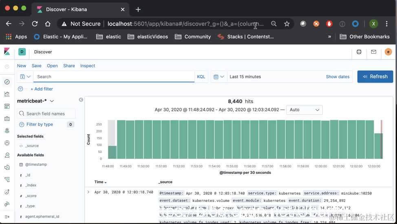Screen dimensions: 397x224
Task: Bookmark this page with star icon
Action: point(287,24)
